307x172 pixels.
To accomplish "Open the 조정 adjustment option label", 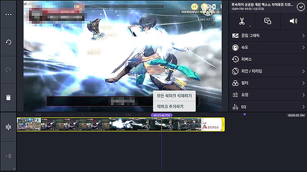I will coord(245,95).
